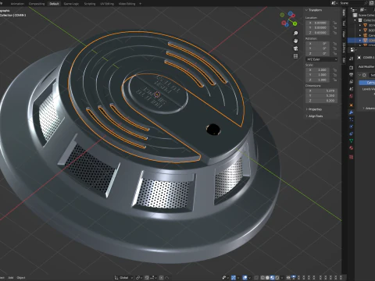Switch to the Scripting workspace tab
Screen dimensions: 375x281
coord(90,4)
